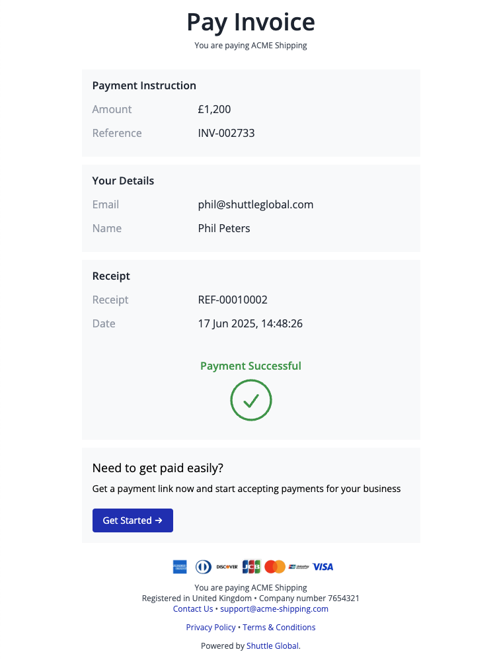
Task: Click the phil@shuttleglobal.com email value
Action: (x=256, y=204)
